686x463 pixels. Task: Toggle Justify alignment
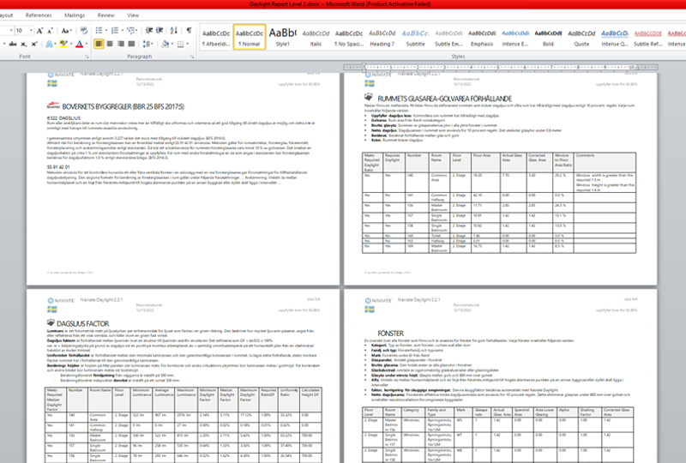(x=131, y=44)
